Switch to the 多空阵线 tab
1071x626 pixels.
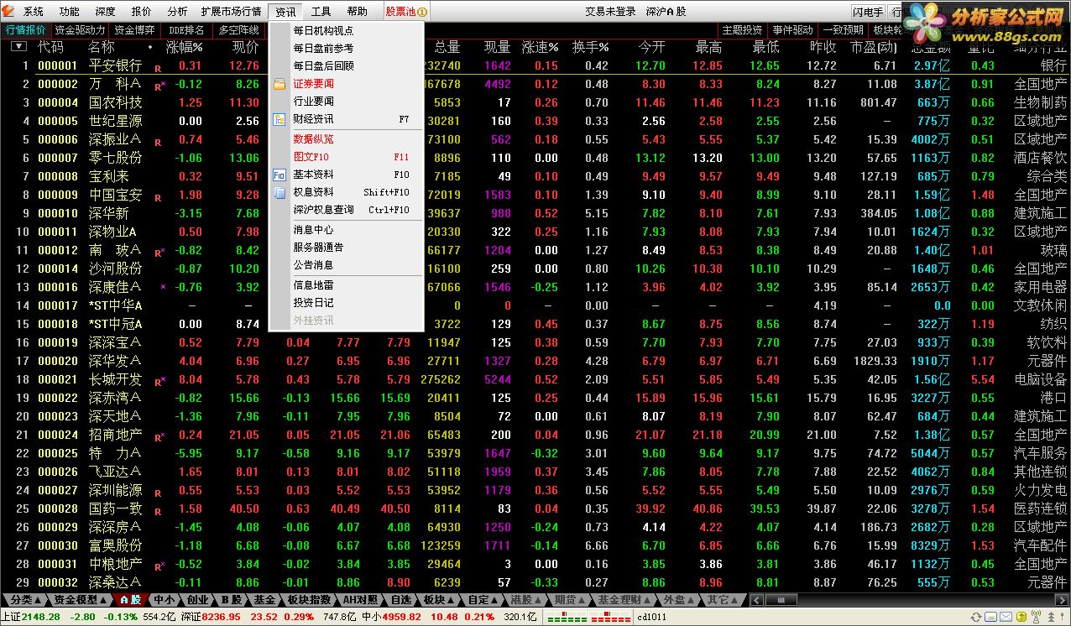pyautogui.click(x=238, y=30)
